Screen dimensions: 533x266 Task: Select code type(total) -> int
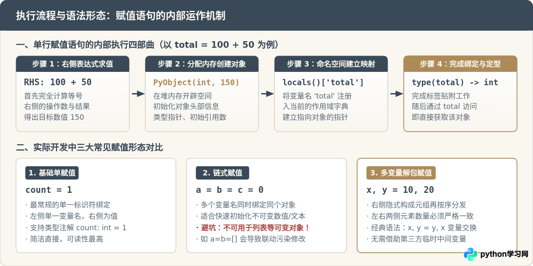(x=455, y=82)
